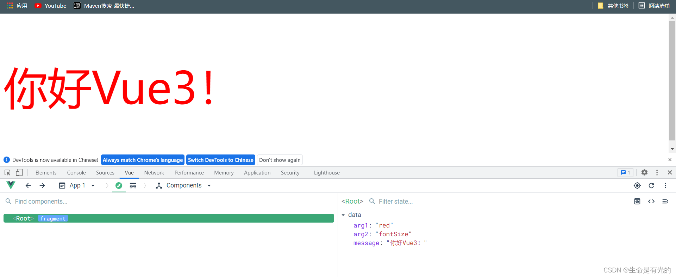Click the arg1 "red" value
The image size is (676, 277).
[x=384, y=225]
